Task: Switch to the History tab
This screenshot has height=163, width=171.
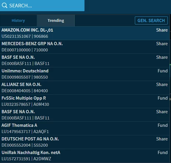Action: pos(18,20)
